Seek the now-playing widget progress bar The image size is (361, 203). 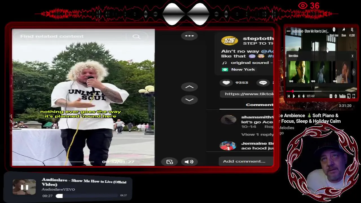[x=87, y=196]
